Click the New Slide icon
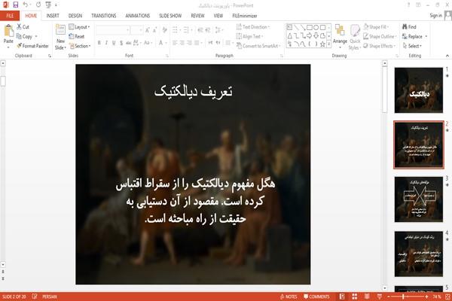 (60, 31)
